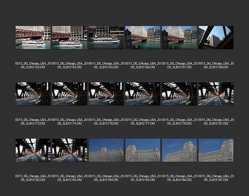Viewport: 249px width, 196px height.
Task: Select the upward girder shot SL8Y2168.CR2
Action: pos(216,37)
